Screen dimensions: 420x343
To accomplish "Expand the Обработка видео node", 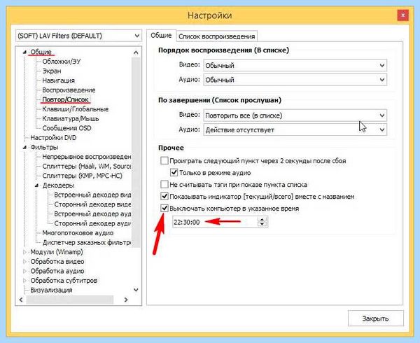I will [x=24, y=262].
